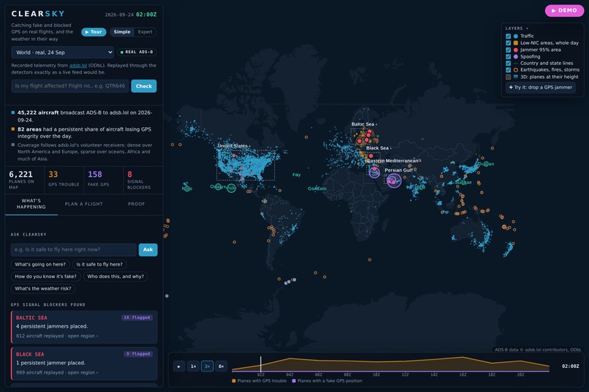
Task: Collapse the Layers panel arrow
Action: (527, 28)
